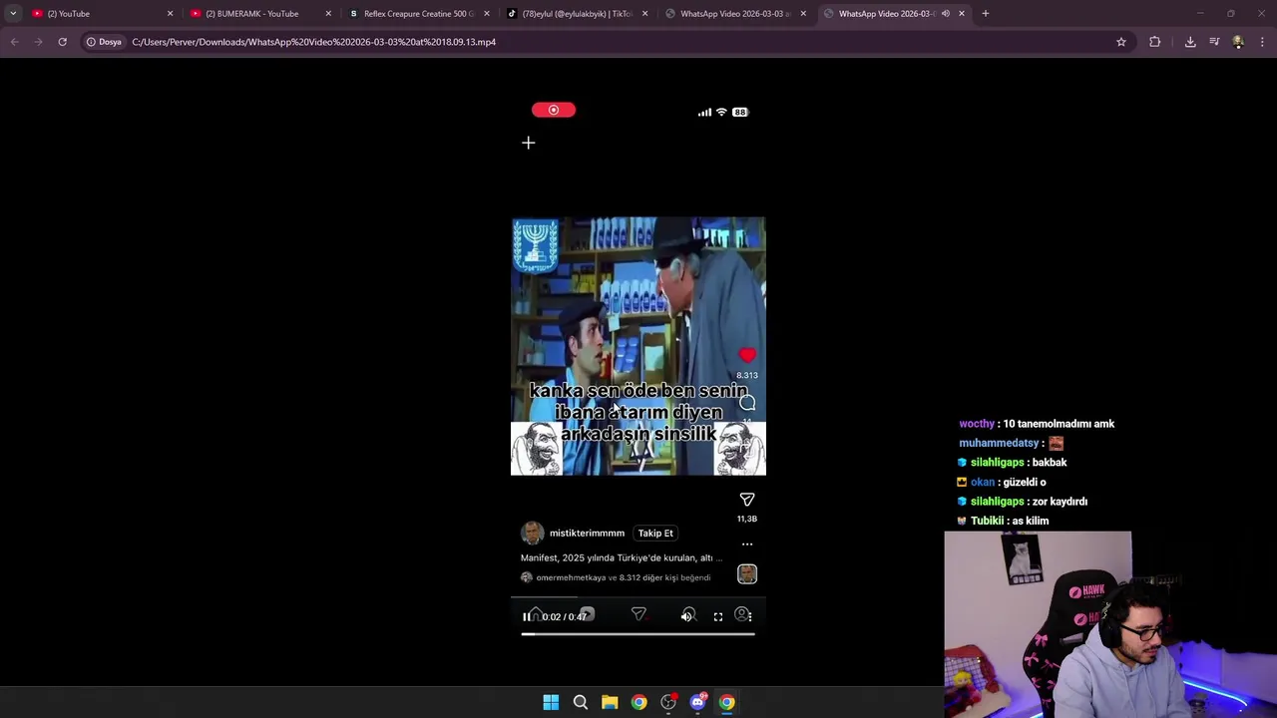The image size is (1277, 718).
Task: Open a new browser tab
Action: click(986, 13)
